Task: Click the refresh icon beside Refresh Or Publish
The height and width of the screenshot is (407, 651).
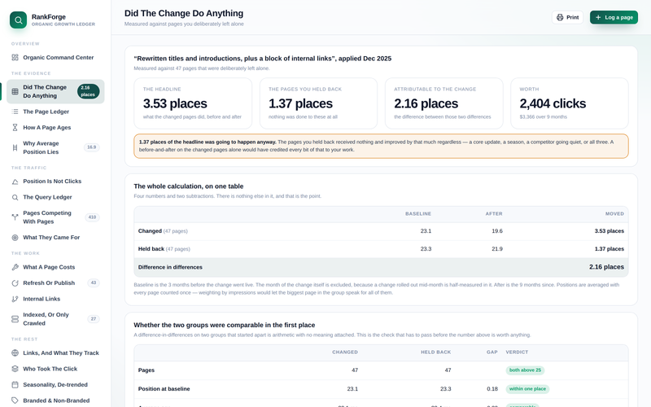Action: pyautogui.click(x=15, y=282)
